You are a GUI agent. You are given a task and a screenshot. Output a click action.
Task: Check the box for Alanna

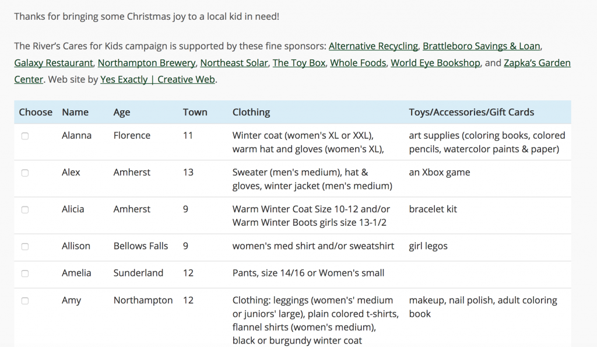25,136
